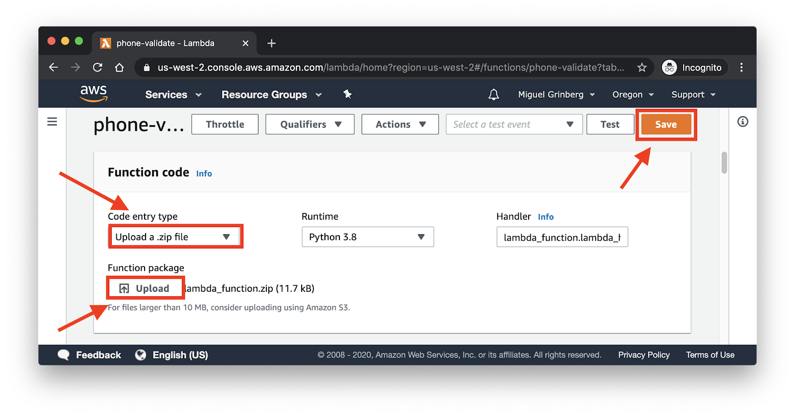Expand the Services menu

click(x=173, y=94)
